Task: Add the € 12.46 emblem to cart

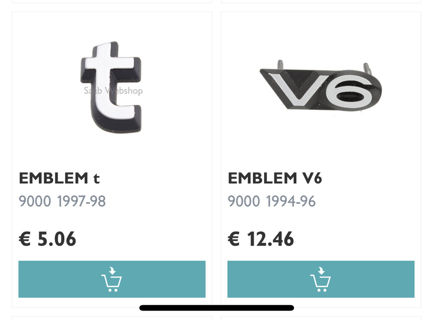Action: tap(321, 279)
